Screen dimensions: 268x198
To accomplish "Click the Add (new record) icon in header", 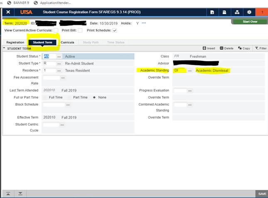I will coord(212,12).
